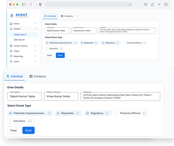This screenshot has width=174, height=146.
Task: Click the page reload icon in address bar
Action: (130, 5)
